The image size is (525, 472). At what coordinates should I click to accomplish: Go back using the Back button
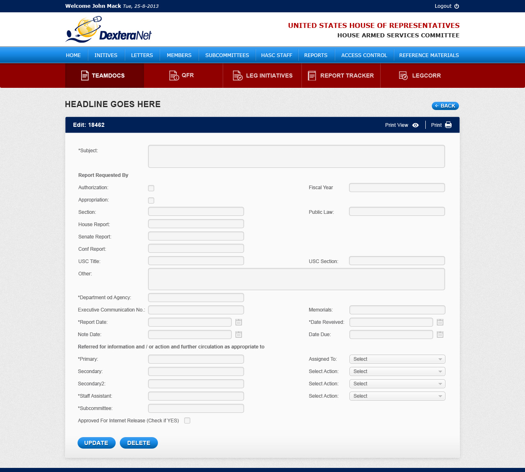click(x=445, y=106)
